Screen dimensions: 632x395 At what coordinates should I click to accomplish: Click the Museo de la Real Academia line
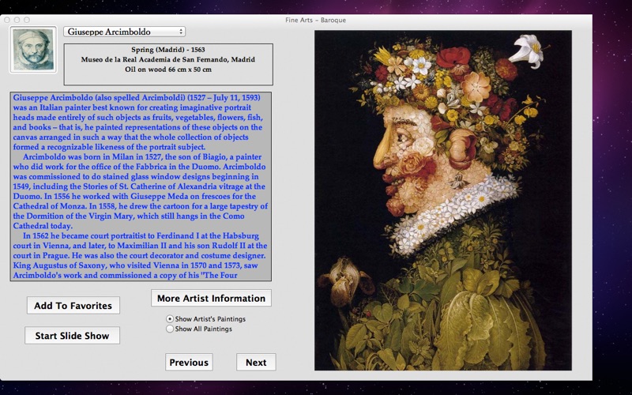click(x=167, y=59)
